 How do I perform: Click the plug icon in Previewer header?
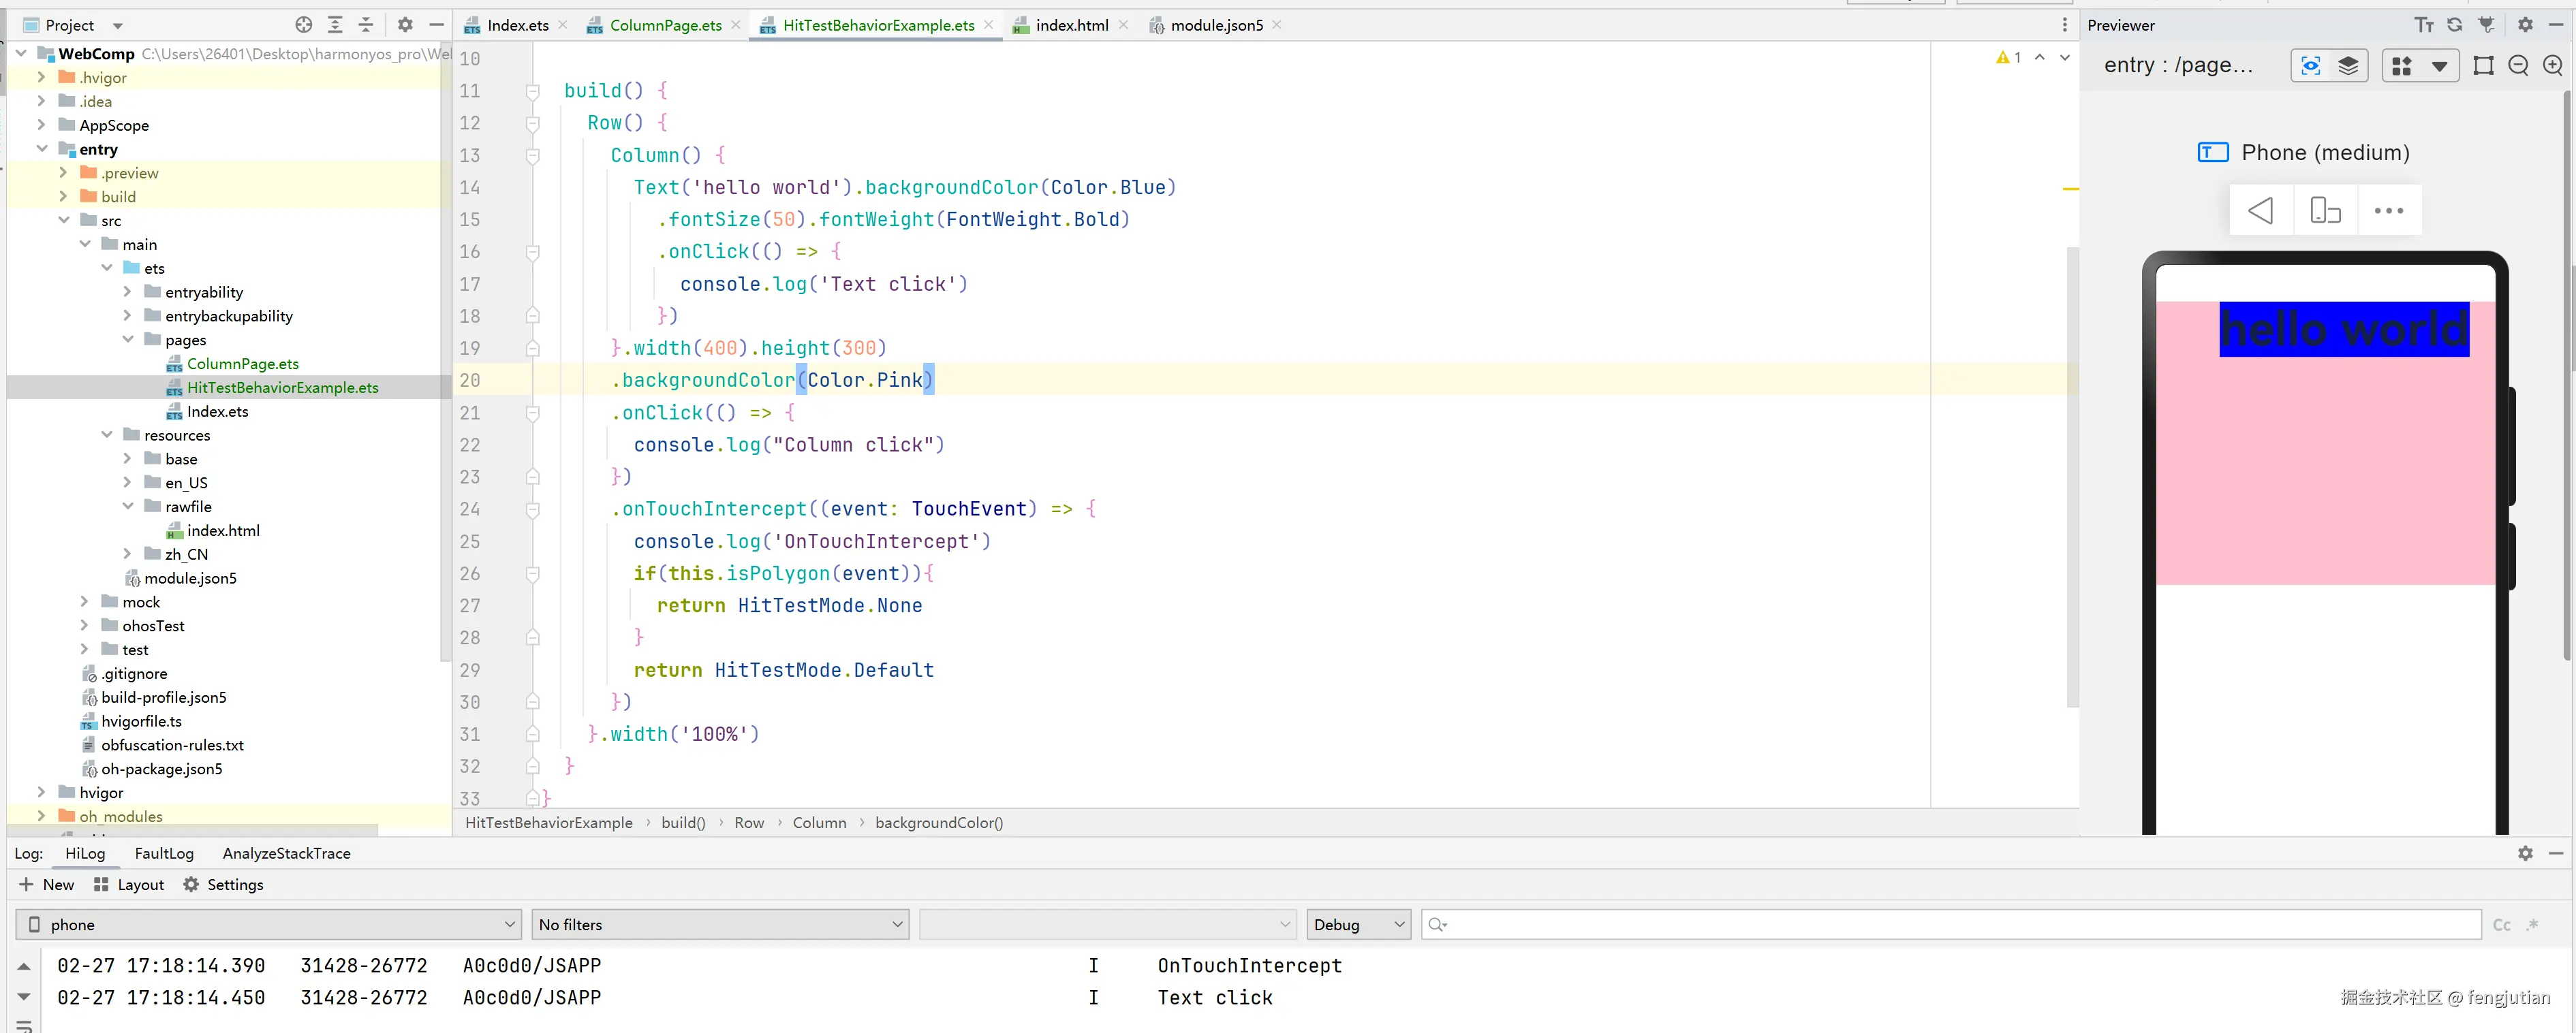coord(2486,25)
